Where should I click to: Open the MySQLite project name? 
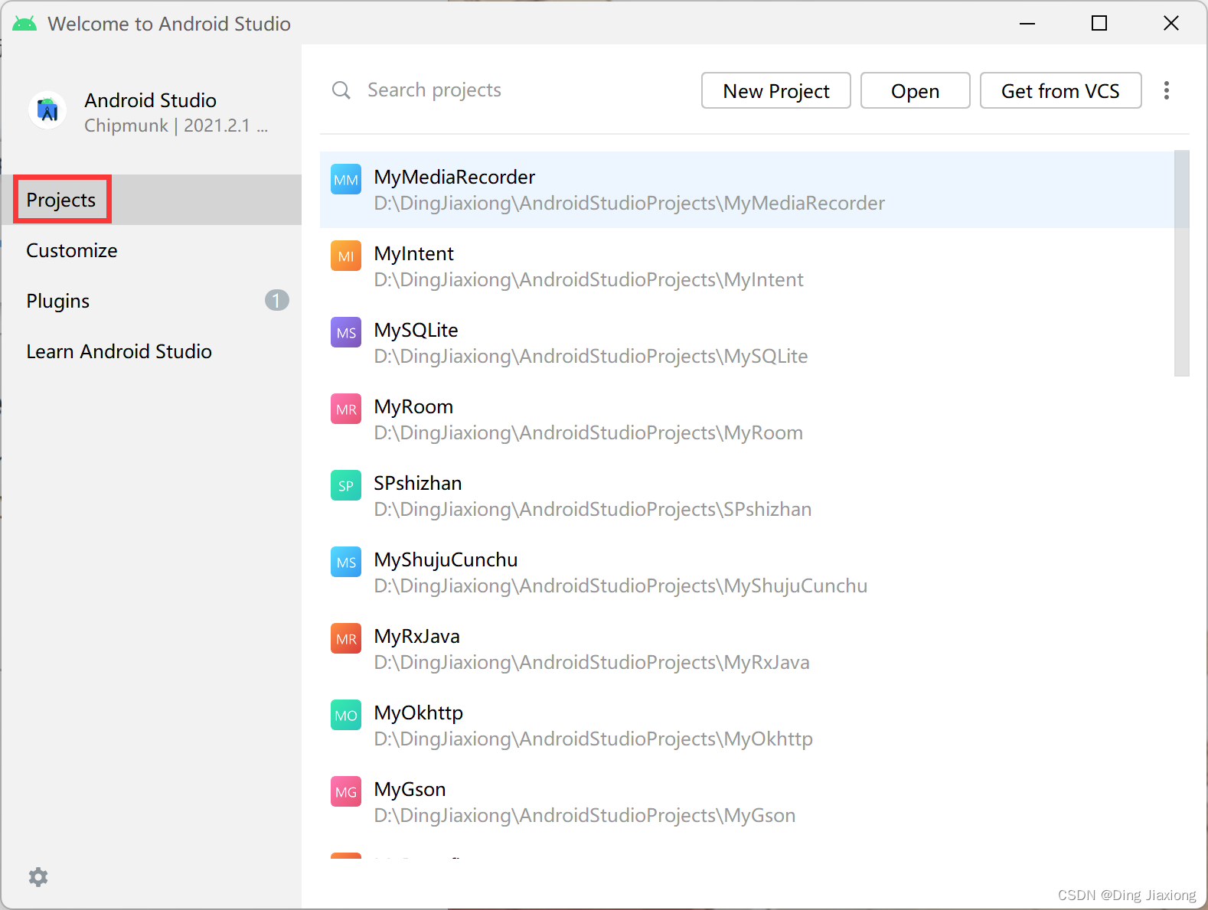[x=416, y=330]
